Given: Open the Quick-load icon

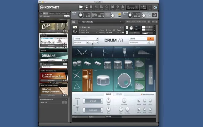Looking at the screenshot, I should click(x=106, y=7).
